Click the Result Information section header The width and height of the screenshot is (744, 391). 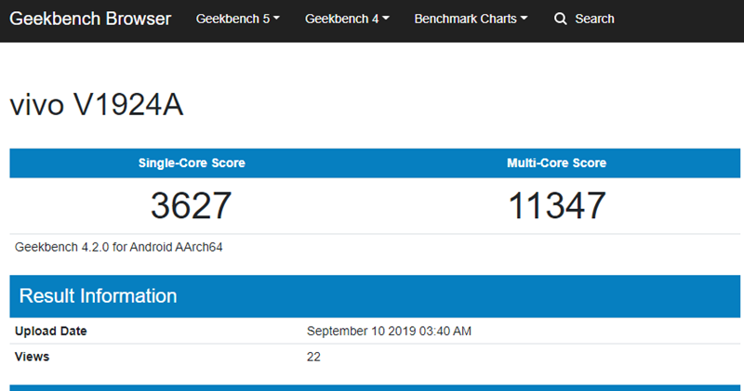tap(98, 296)
